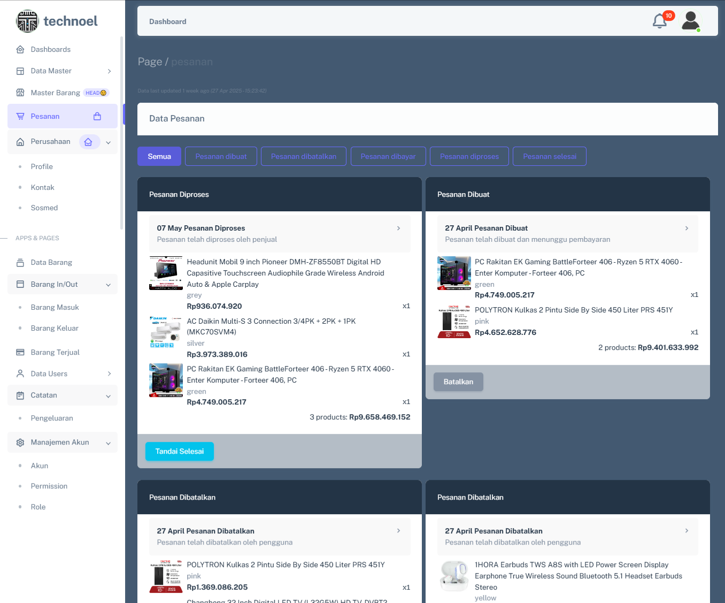Open the Barang Masuk sidebar link
The height and width of the screenshot is (603, 725).
coord(55,307)
